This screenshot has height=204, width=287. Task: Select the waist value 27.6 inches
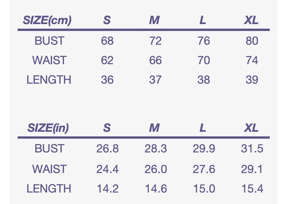pyautogui.click(x=204, y=169)
